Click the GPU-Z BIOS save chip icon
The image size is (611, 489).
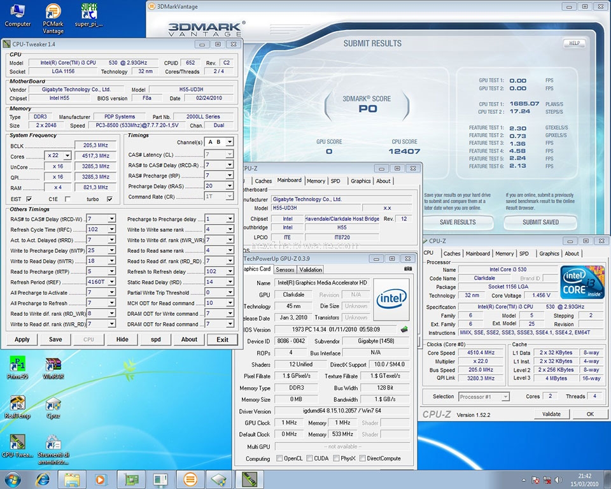(405, 330)
